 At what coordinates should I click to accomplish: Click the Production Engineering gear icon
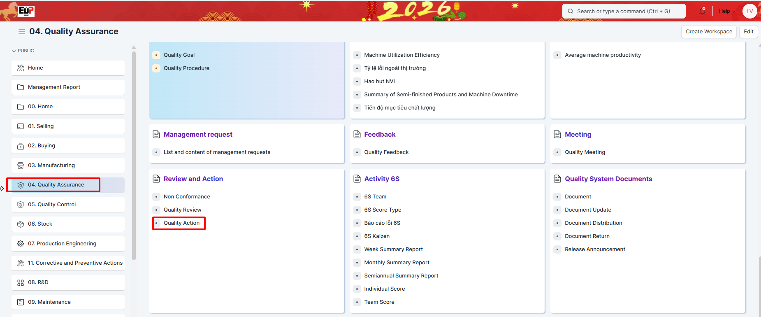[x=21, y=244]
